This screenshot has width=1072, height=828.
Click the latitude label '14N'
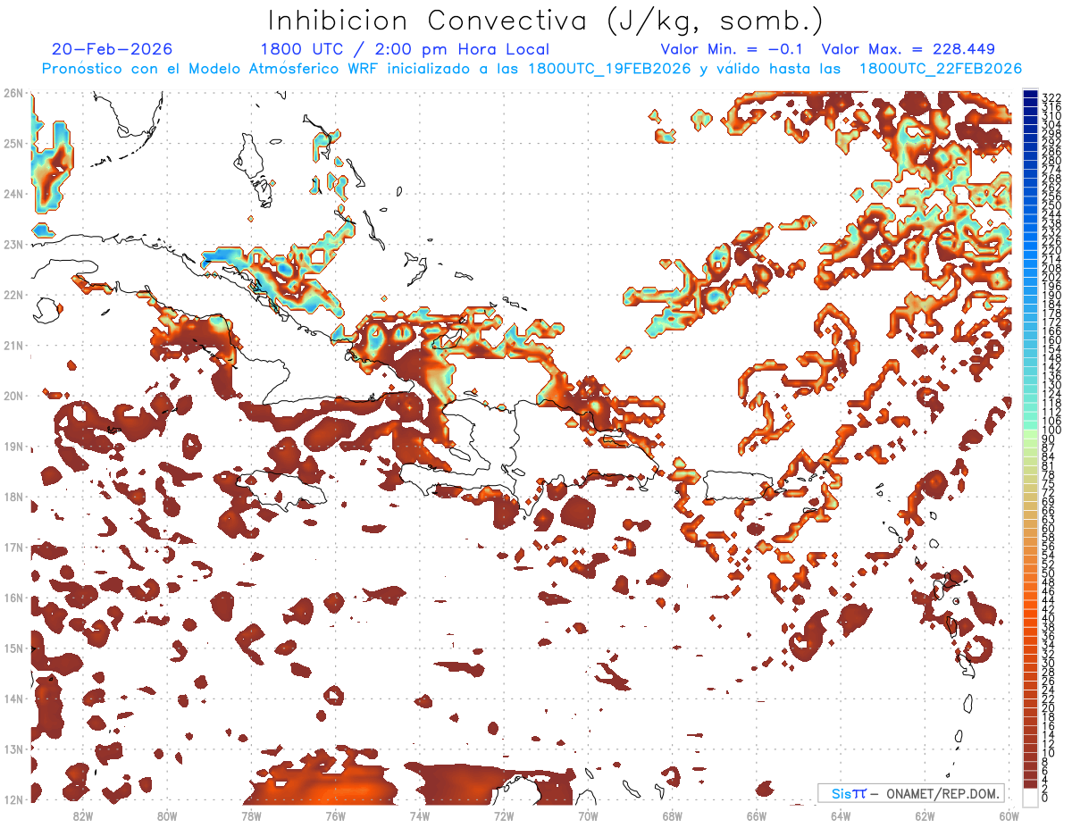point(13,698)
